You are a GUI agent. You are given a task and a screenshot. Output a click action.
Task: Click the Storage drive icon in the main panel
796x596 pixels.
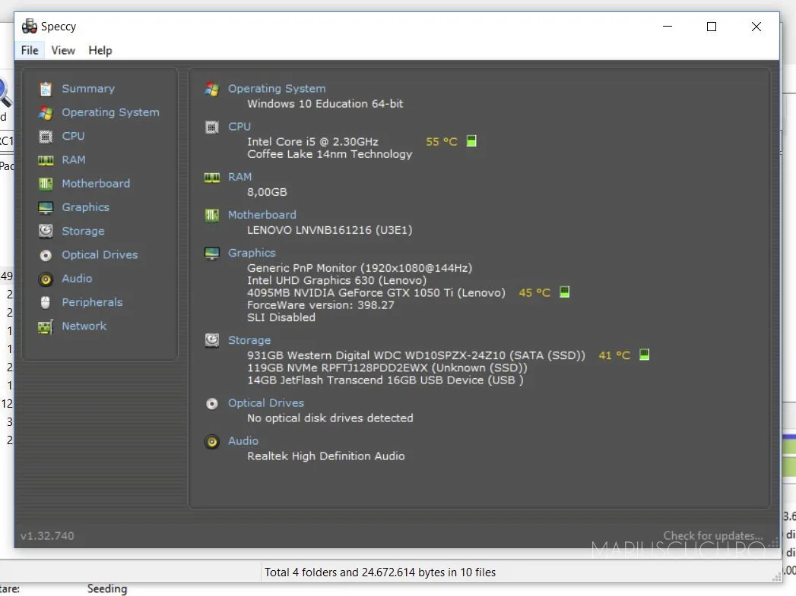211,340
